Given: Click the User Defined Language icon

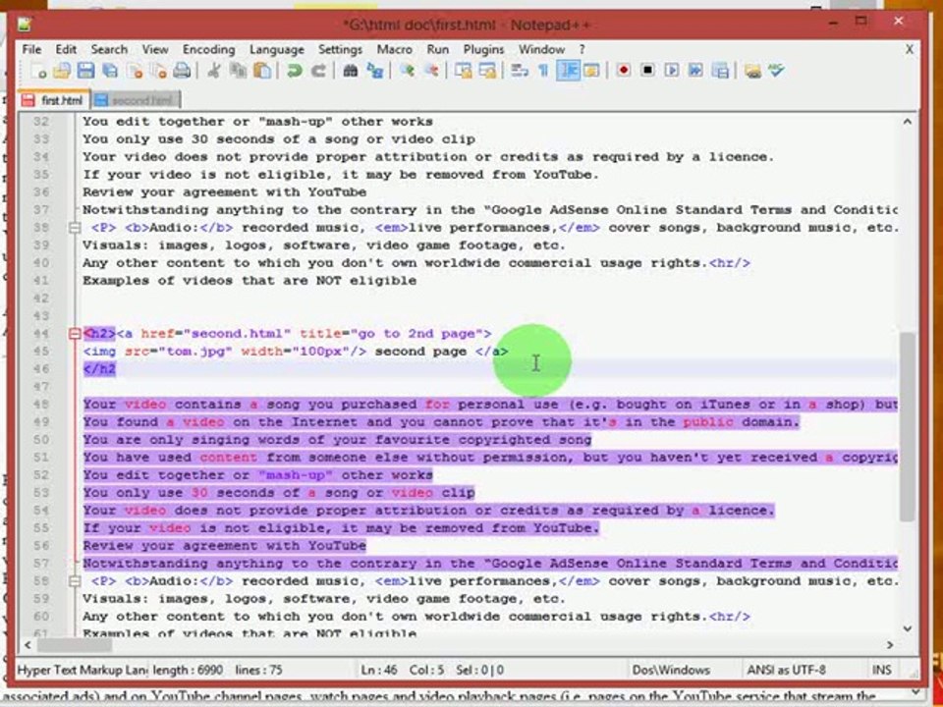Looking at the screenshot, I should click(x=591, y=71).
